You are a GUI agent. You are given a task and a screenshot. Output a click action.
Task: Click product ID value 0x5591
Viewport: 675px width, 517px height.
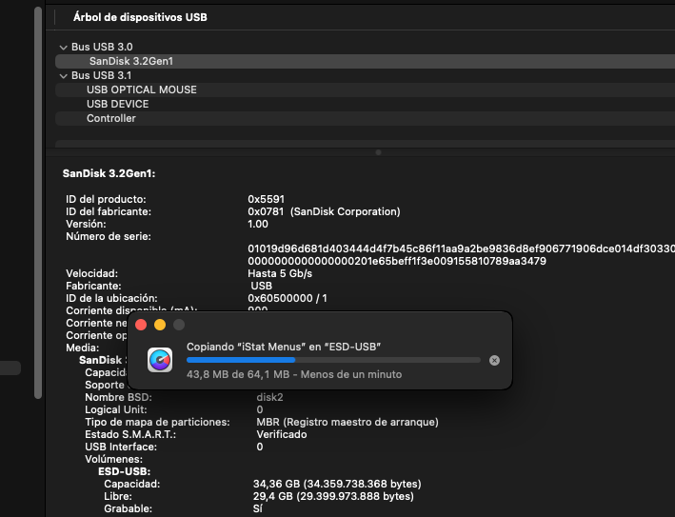pyautogui.click(x=266, y=199)
